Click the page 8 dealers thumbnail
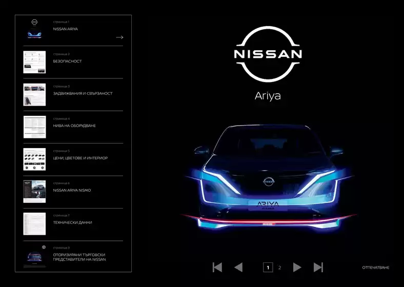 [x=34, y=256]
